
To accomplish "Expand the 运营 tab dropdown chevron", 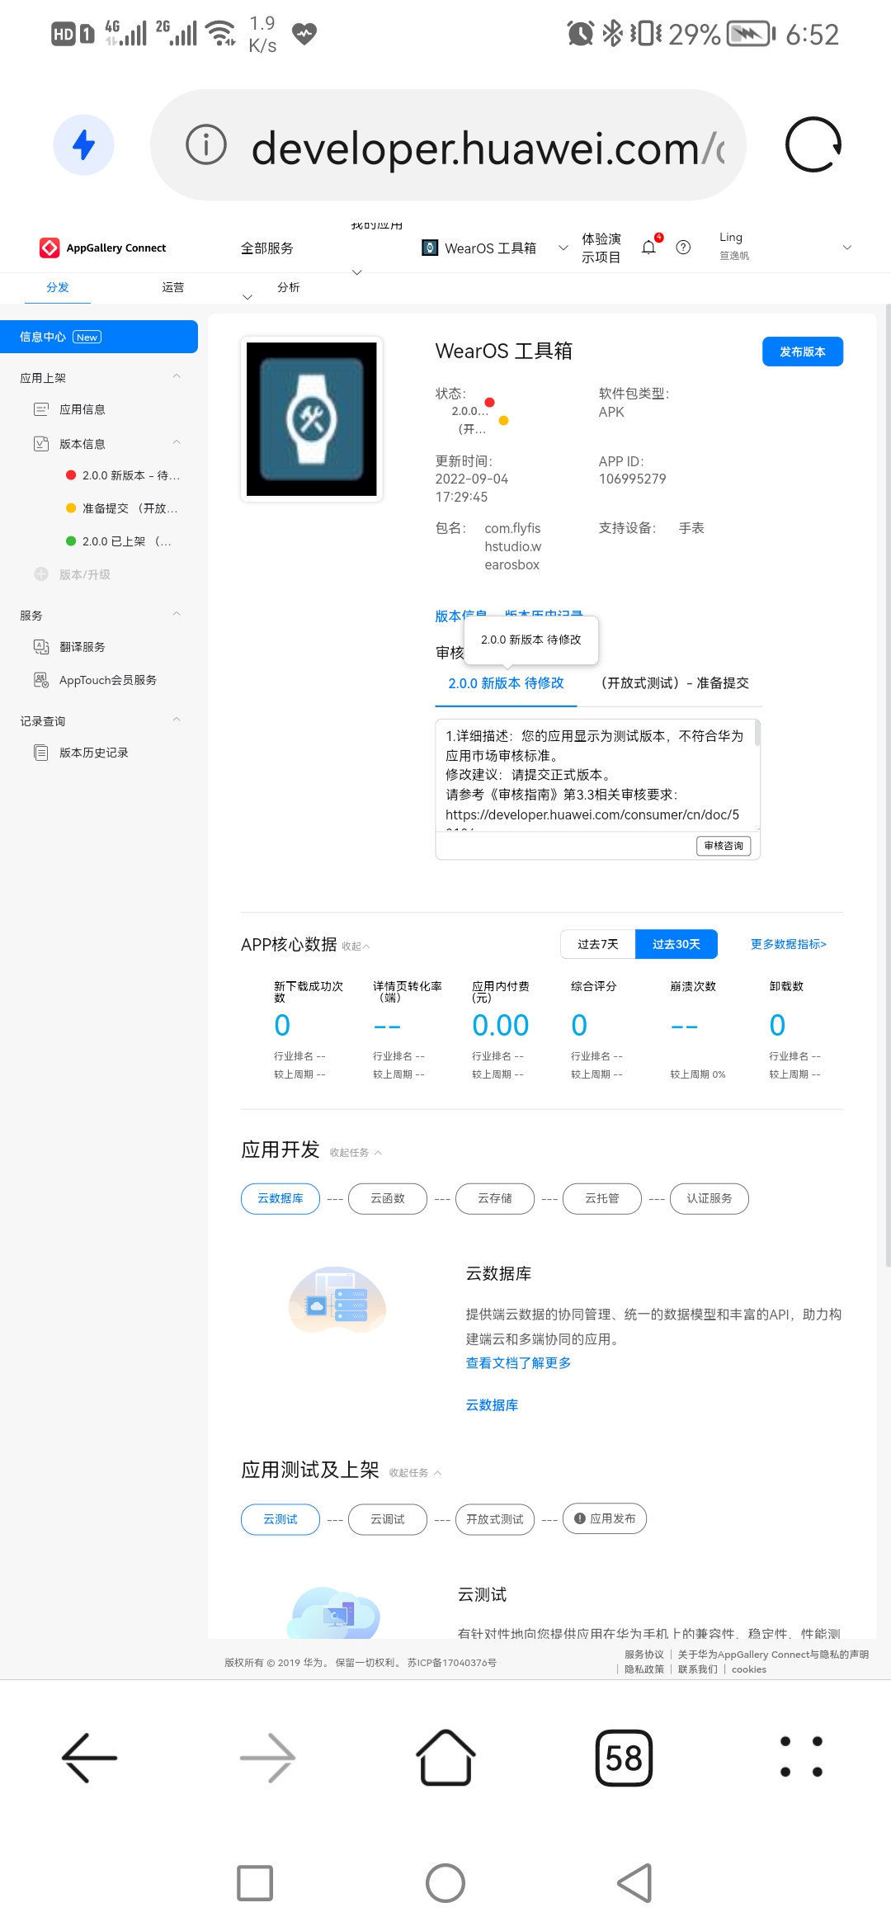I will point(247,297).
